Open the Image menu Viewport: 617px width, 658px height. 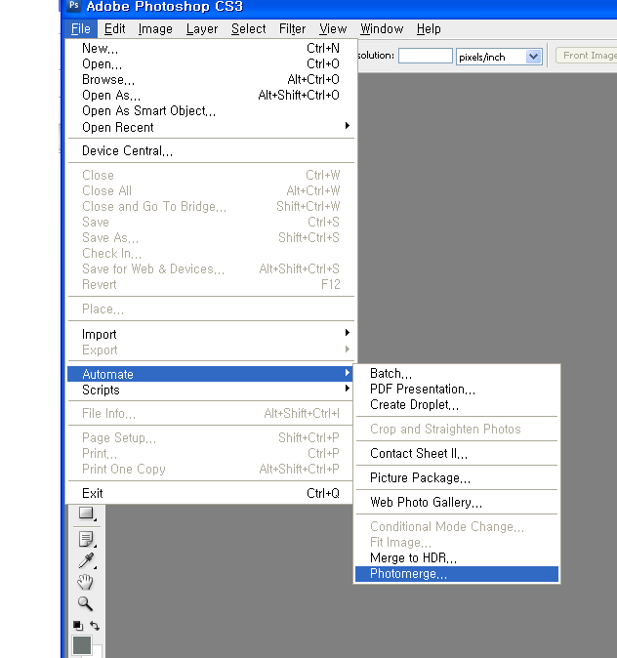coord(155,29)
